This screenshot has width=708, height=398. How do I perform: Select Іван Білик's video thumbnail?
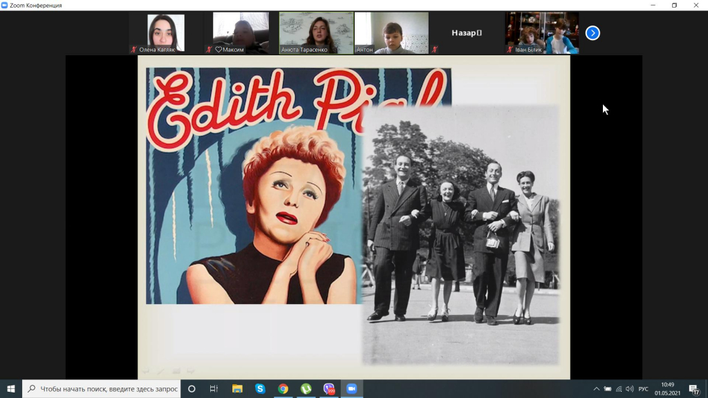pyautogui.click(x=542, y=33)
